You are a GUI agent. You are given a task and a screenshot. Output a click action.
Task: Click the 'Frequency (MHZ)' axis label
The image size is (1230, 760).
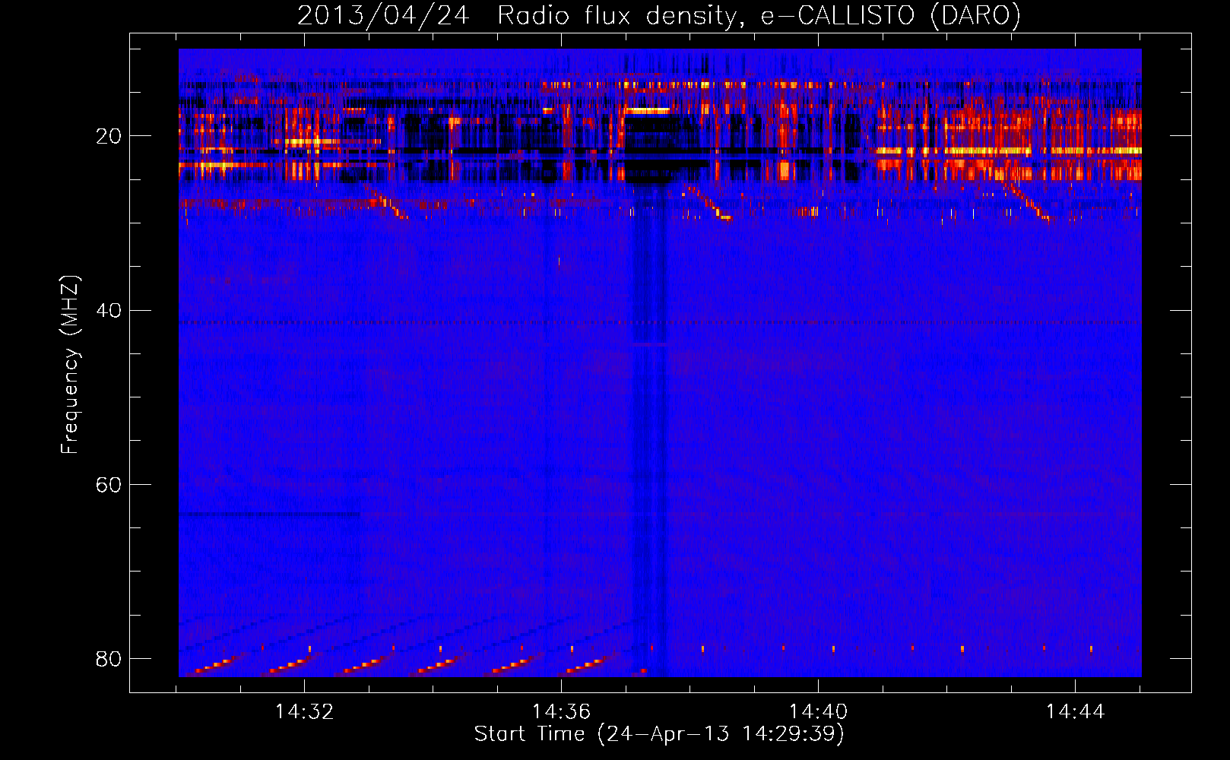69,365
